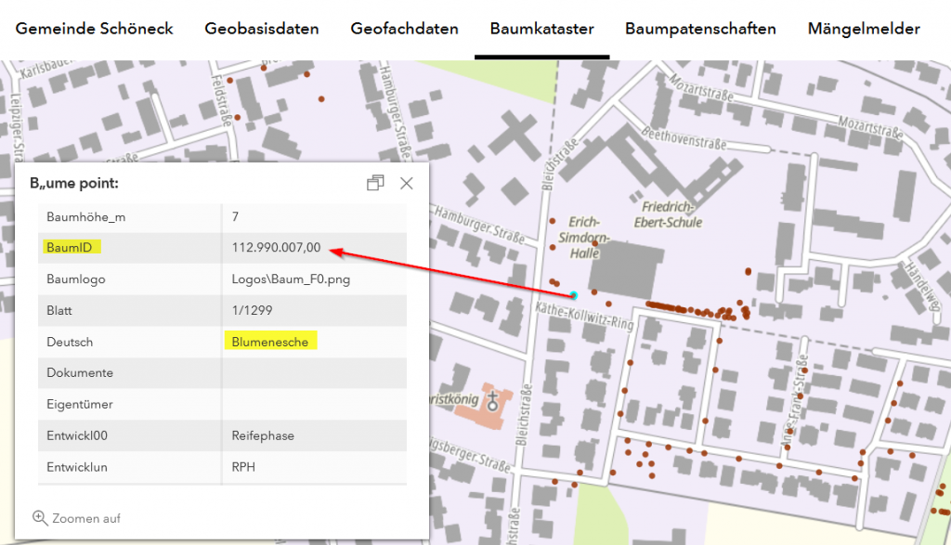The image size is (951, 545).
Task: Select the BaumID field label
Action: 72,248
